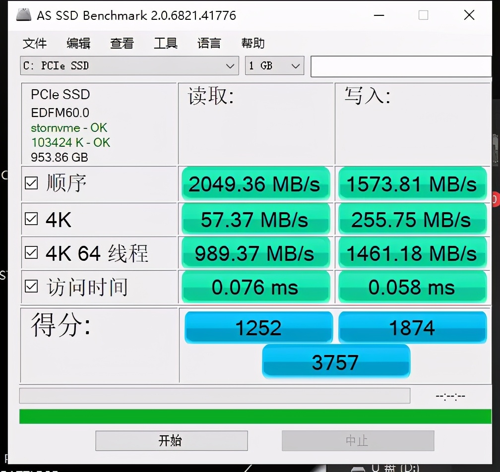The width and height of the screenshot is (500, 472).
Task: Toggle the 4K 64 线程 test checkbox
Action: pyautogui.click(x=31, y=252)
